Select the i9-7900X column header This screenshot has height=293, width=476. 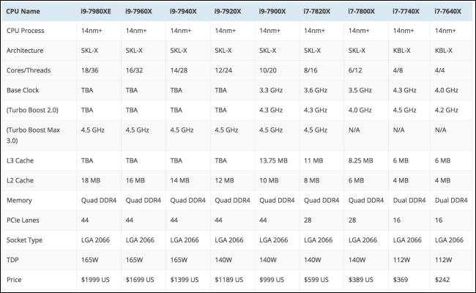click(272, 11)
